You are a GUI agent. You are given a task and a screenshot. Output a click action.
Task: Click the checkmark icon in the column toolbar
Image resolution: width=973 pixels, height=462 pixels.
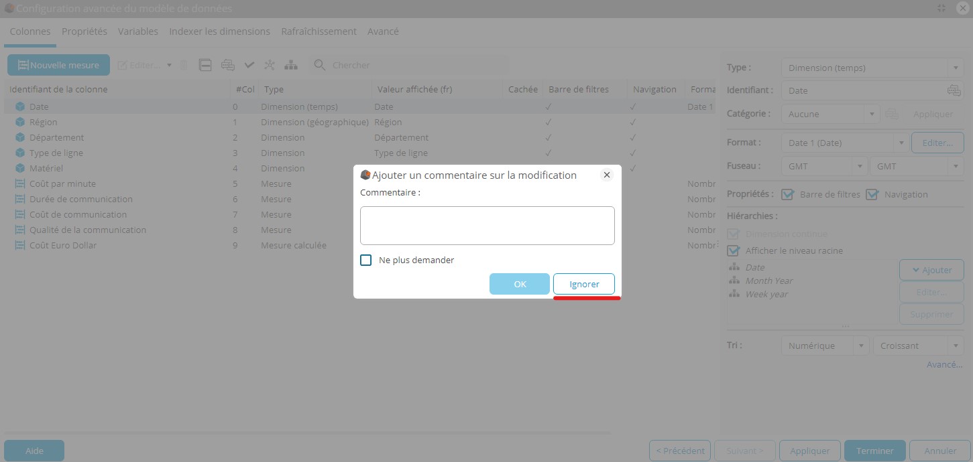pos(249,65)
